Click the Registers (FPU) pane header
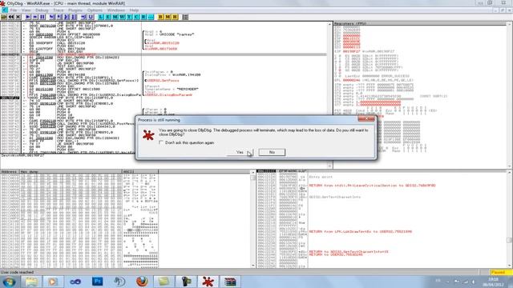The height and width of the screenshot is (288, 513). click(x=420, y=23)
